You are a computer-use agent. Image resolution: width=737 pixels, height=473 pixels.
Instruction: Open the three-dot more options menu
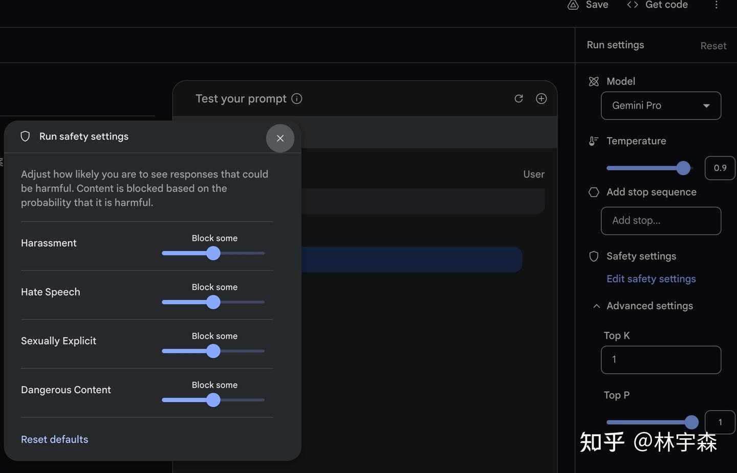pos(716,5)
